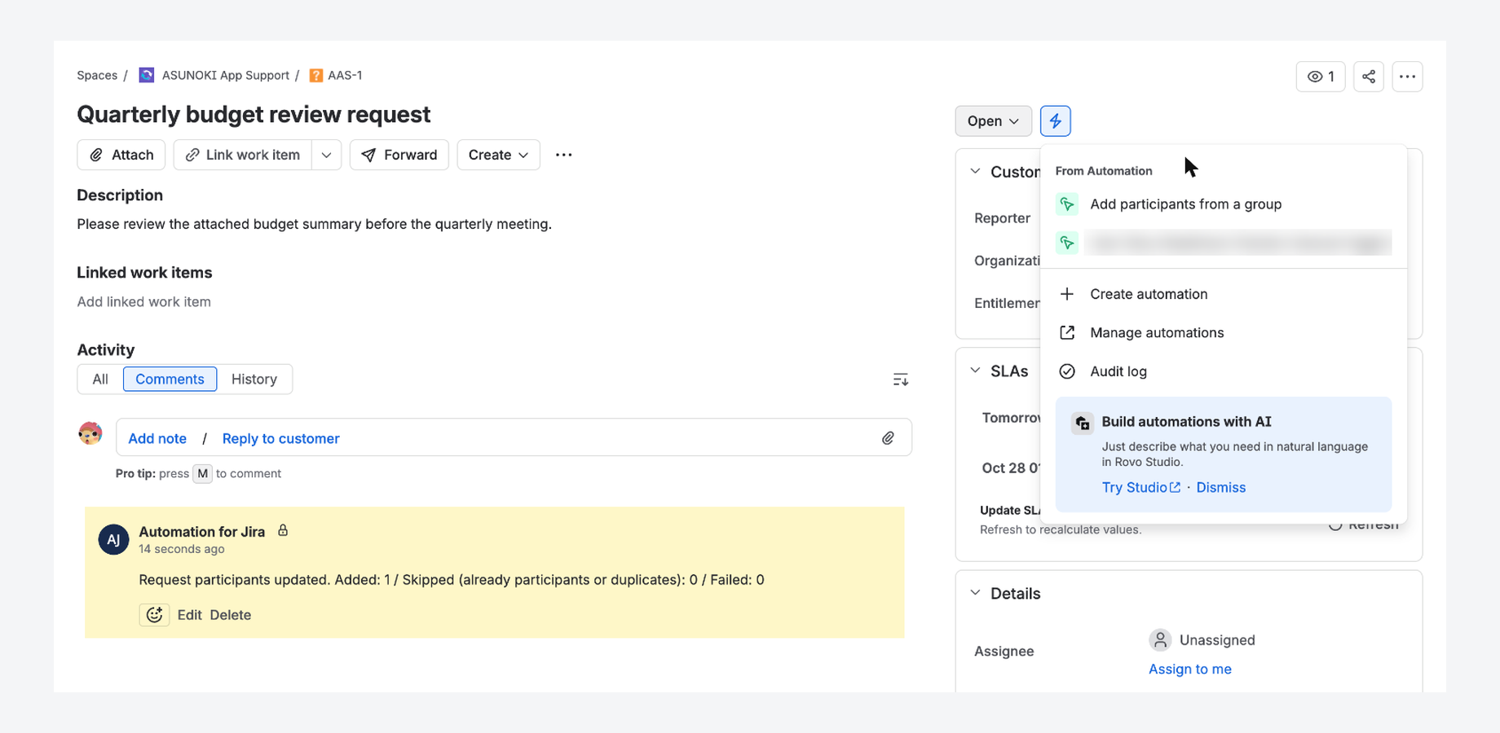Switch to the All activity tab

100,379
